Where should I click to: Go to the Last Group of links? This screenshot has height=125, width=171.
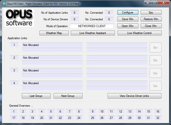pos(36,96)
